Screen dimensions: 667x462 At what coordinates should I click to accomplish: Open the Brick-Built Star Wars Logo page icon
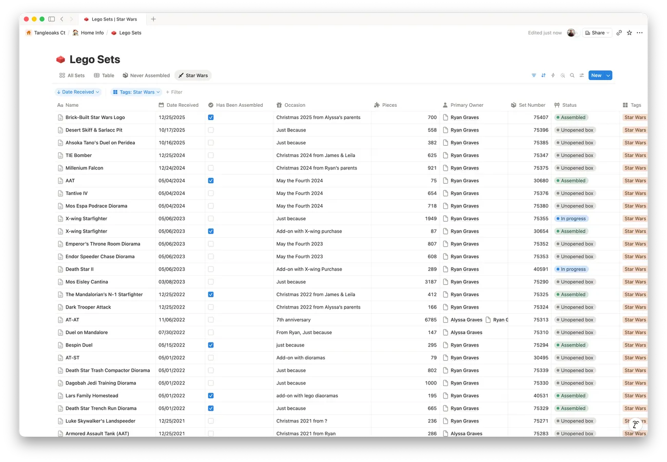pyautogui.click(x=61, y=118)
